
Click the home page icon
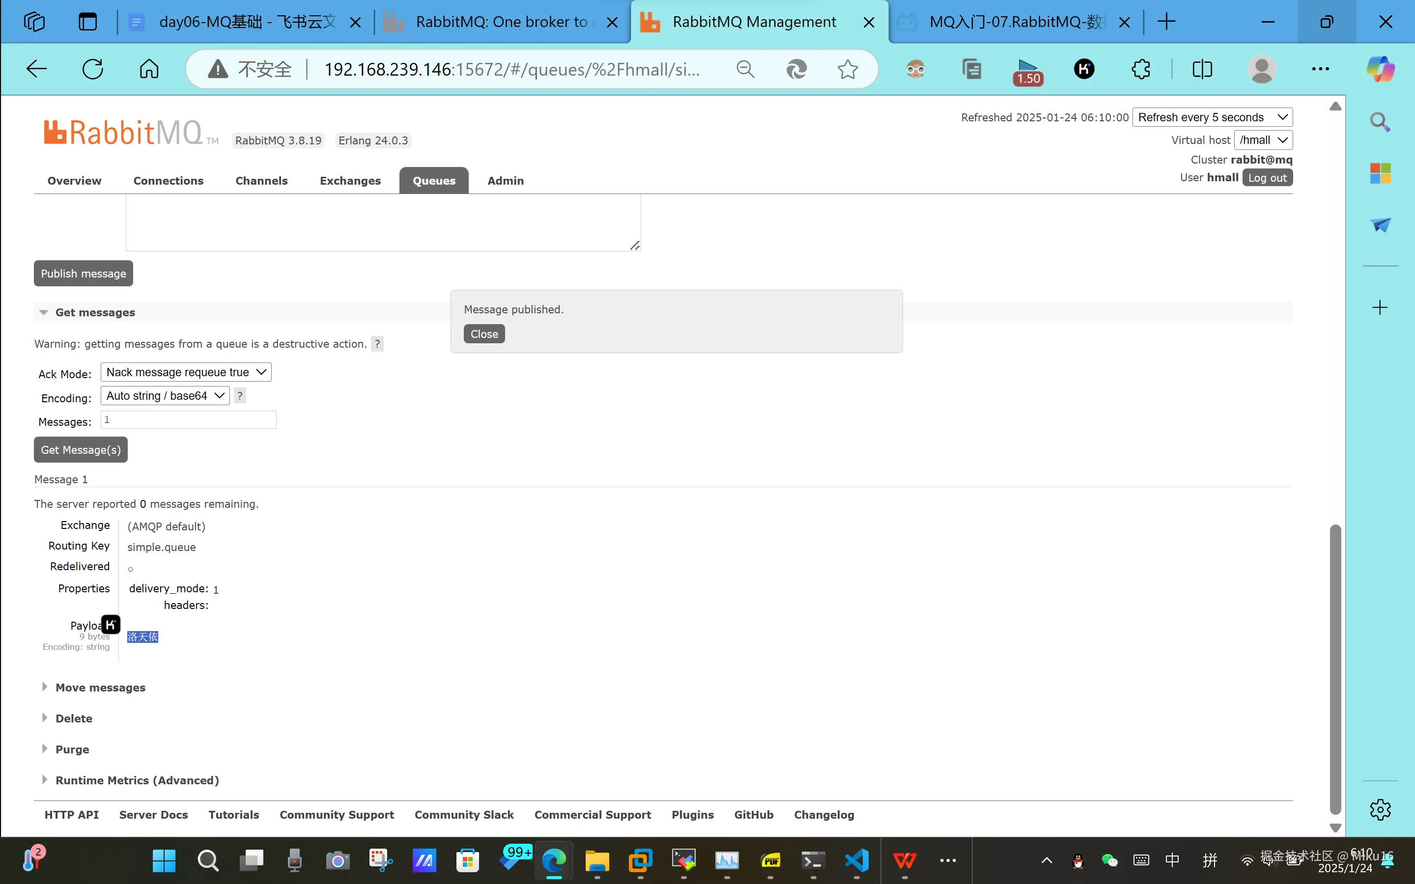pos(149,69)
